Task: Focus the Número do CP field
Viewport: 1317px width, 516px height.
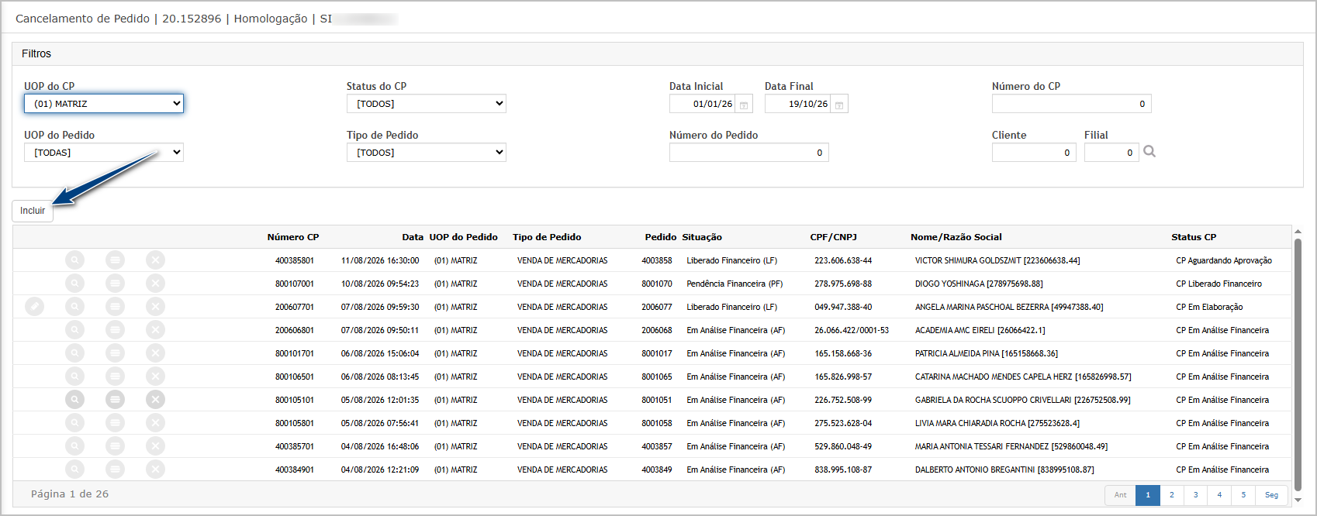Action: coord(1071,104)
